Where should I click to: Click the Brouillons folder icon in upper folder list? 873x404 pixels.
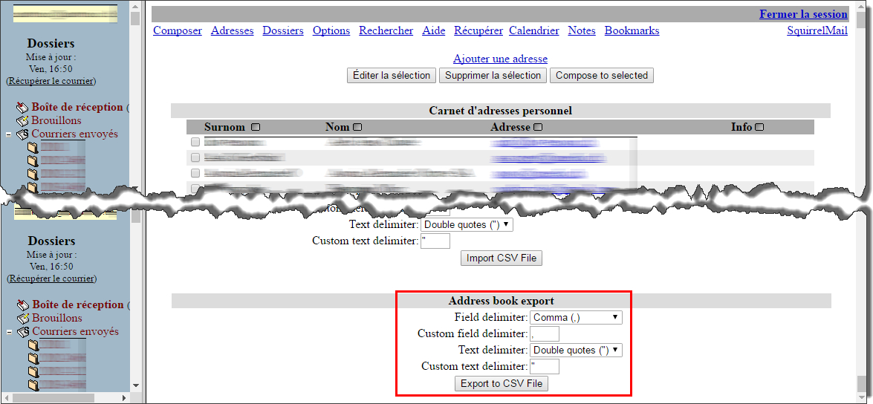pyautogui.click(x=23, y=120)
